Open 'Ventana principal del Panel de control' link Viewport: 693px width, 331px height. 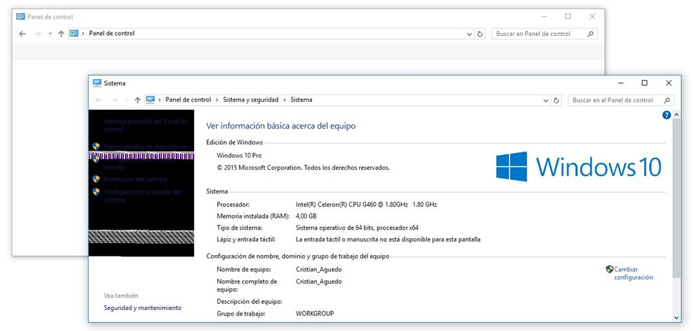pos(146,125)
